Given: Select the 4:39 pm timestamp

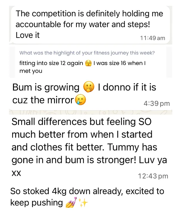Looking at the screenshot, I should (157, 103).
